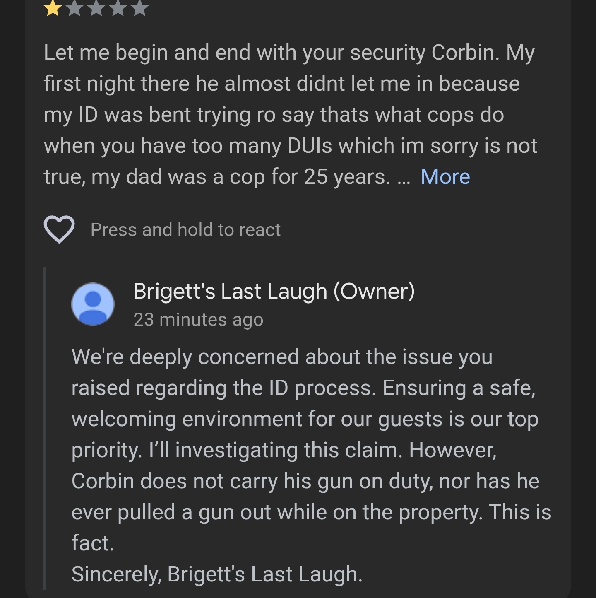The width and height of the screenshot is (596, 598).
Task: Click the third gray rating star
Action: [x=96, y=8]
